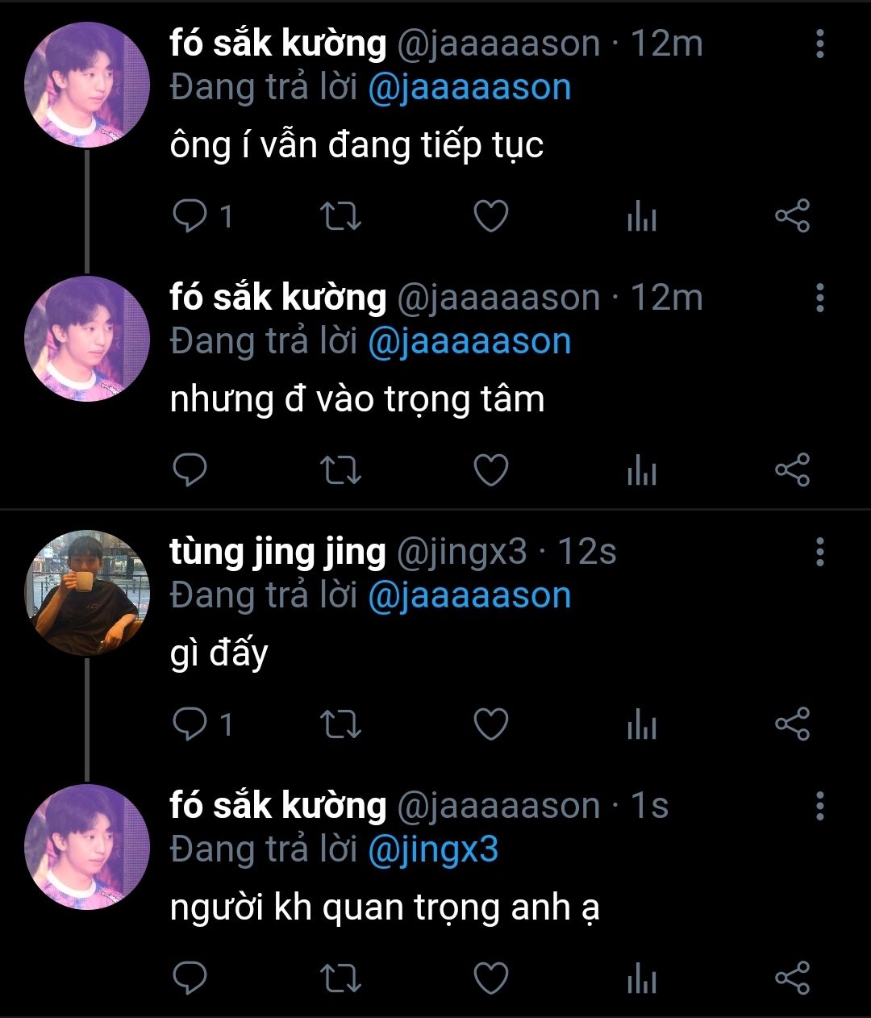Reply to the tweet "ông í vẫn đang tiếp tục"
The image size is (871, 1018).
(190, 216)
